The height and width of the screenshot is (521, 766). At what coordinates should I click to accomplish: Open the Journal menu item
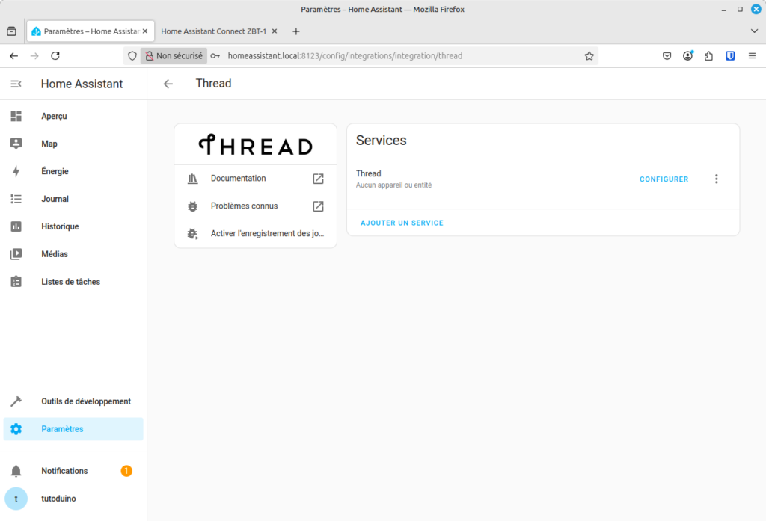click(73, 199)
